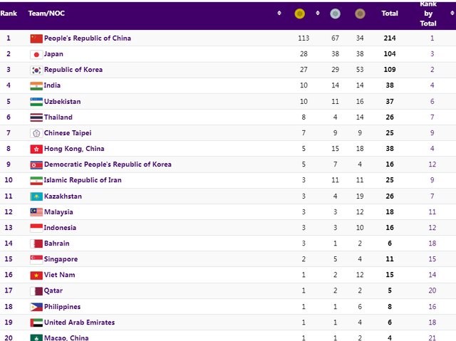Click the Republic of Korea flag

(36, 70)
